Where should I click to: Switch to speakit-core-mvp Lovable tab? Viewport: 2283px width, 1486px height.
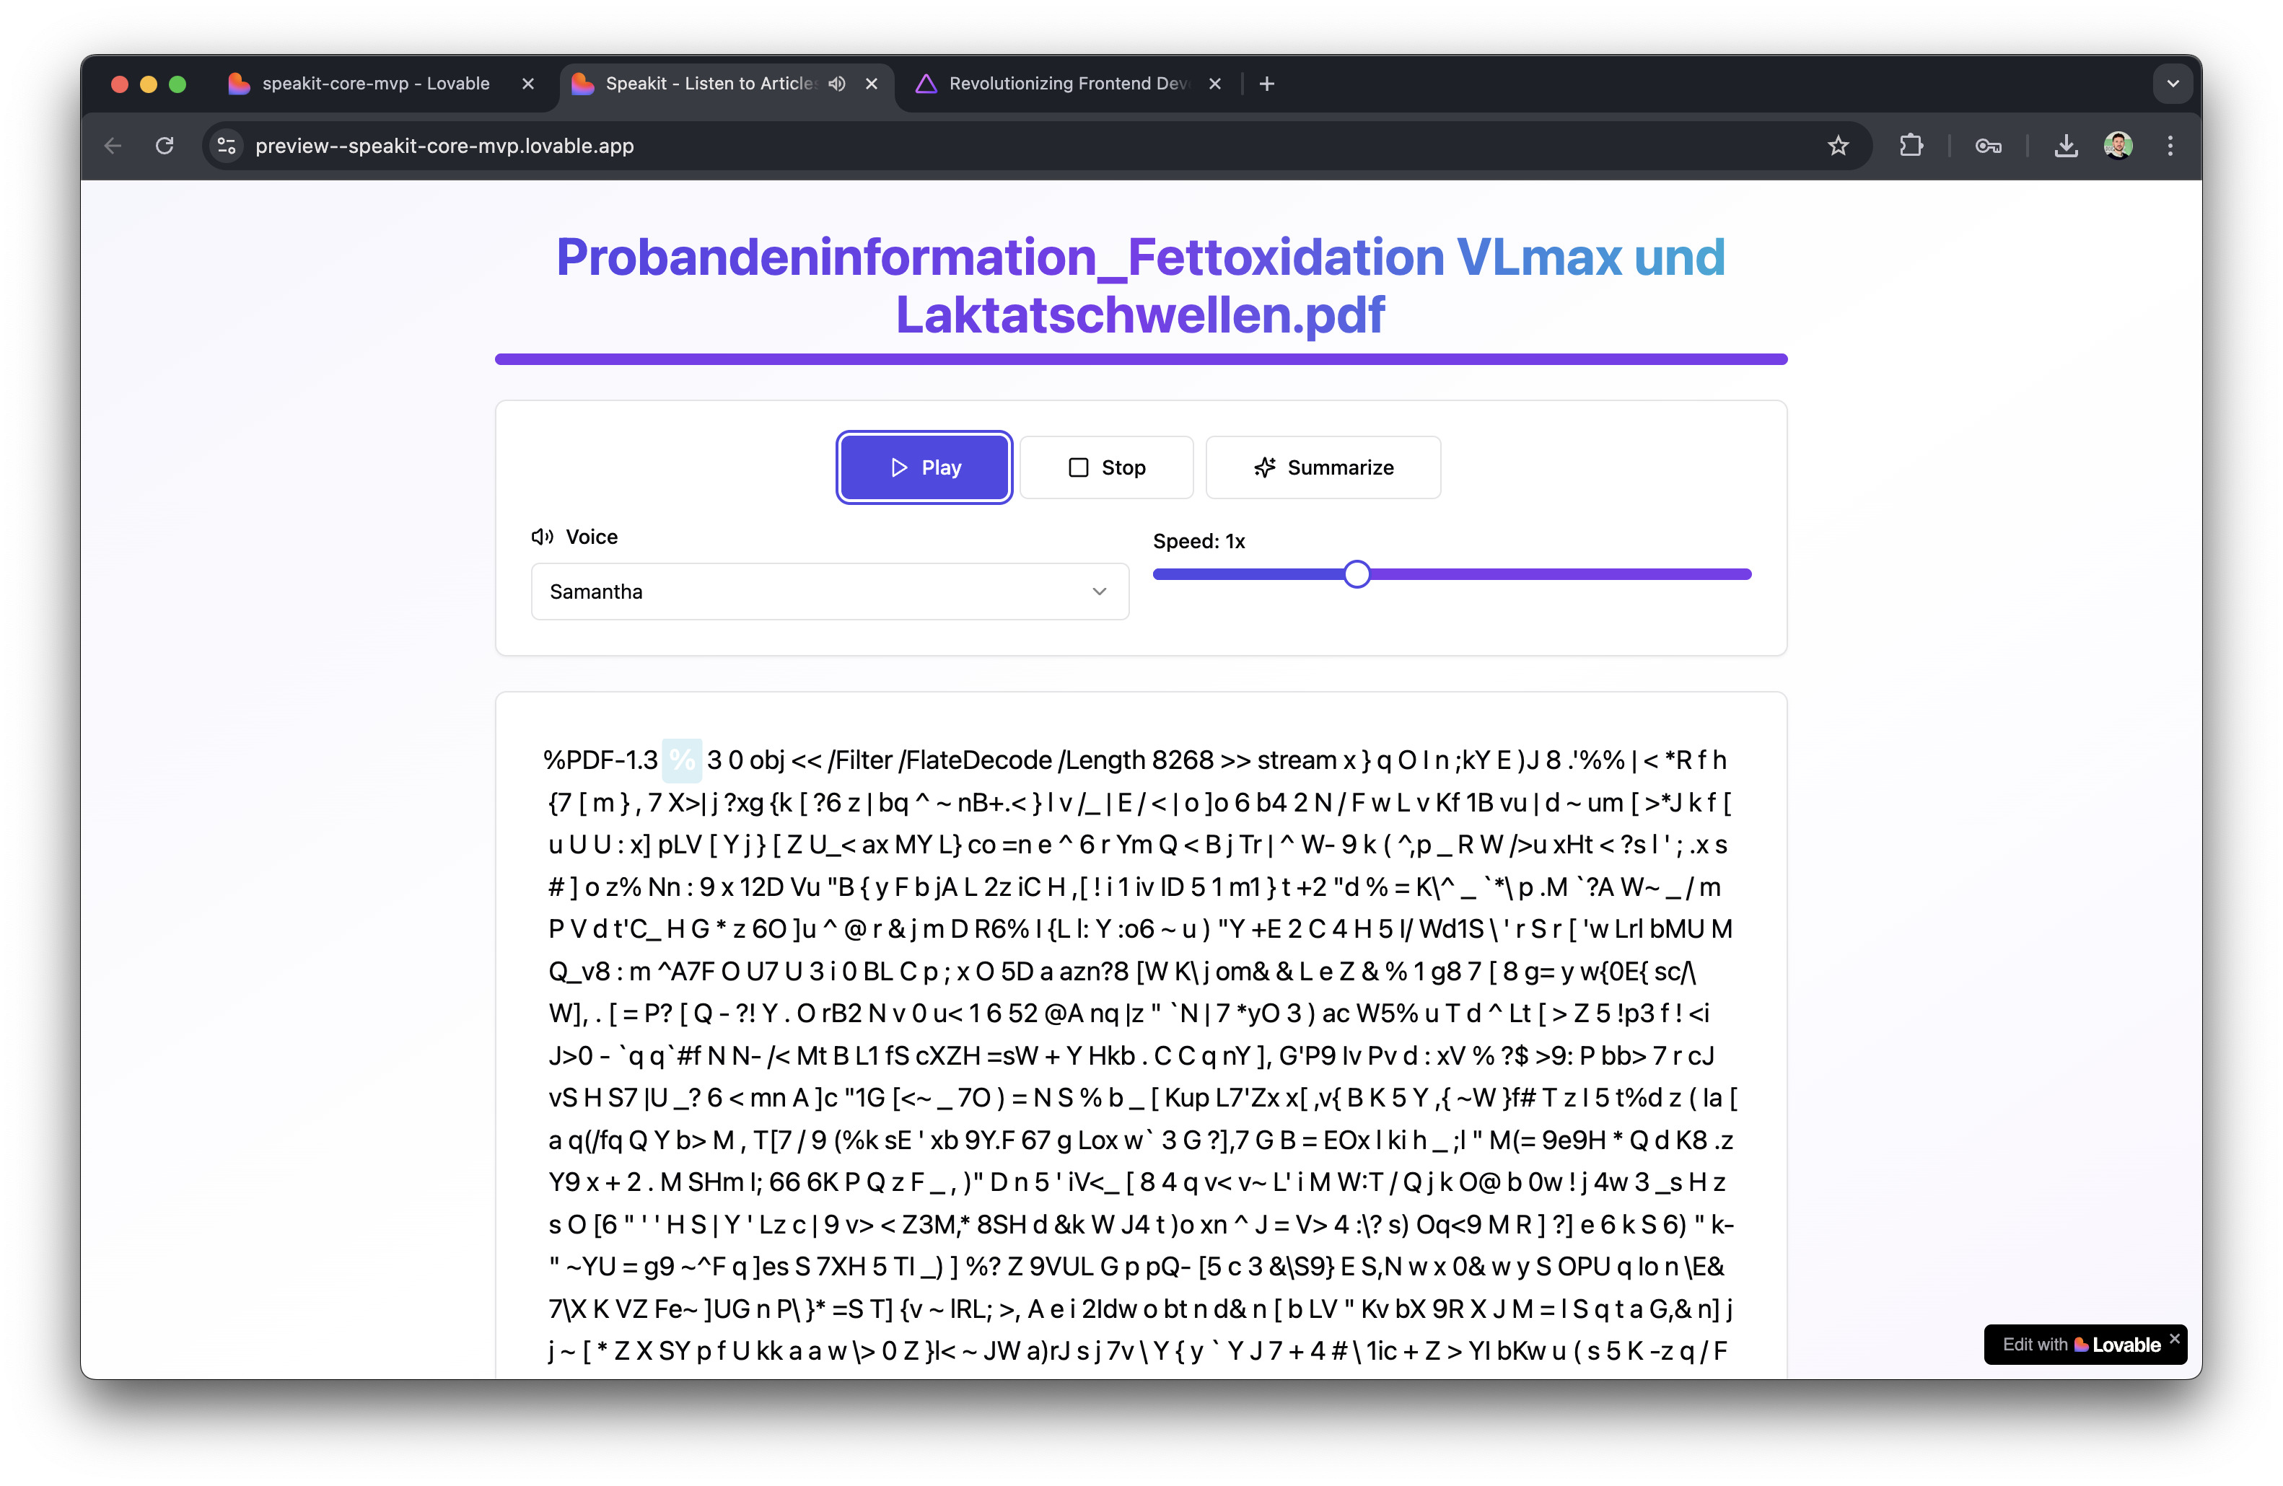coord(375,84)
